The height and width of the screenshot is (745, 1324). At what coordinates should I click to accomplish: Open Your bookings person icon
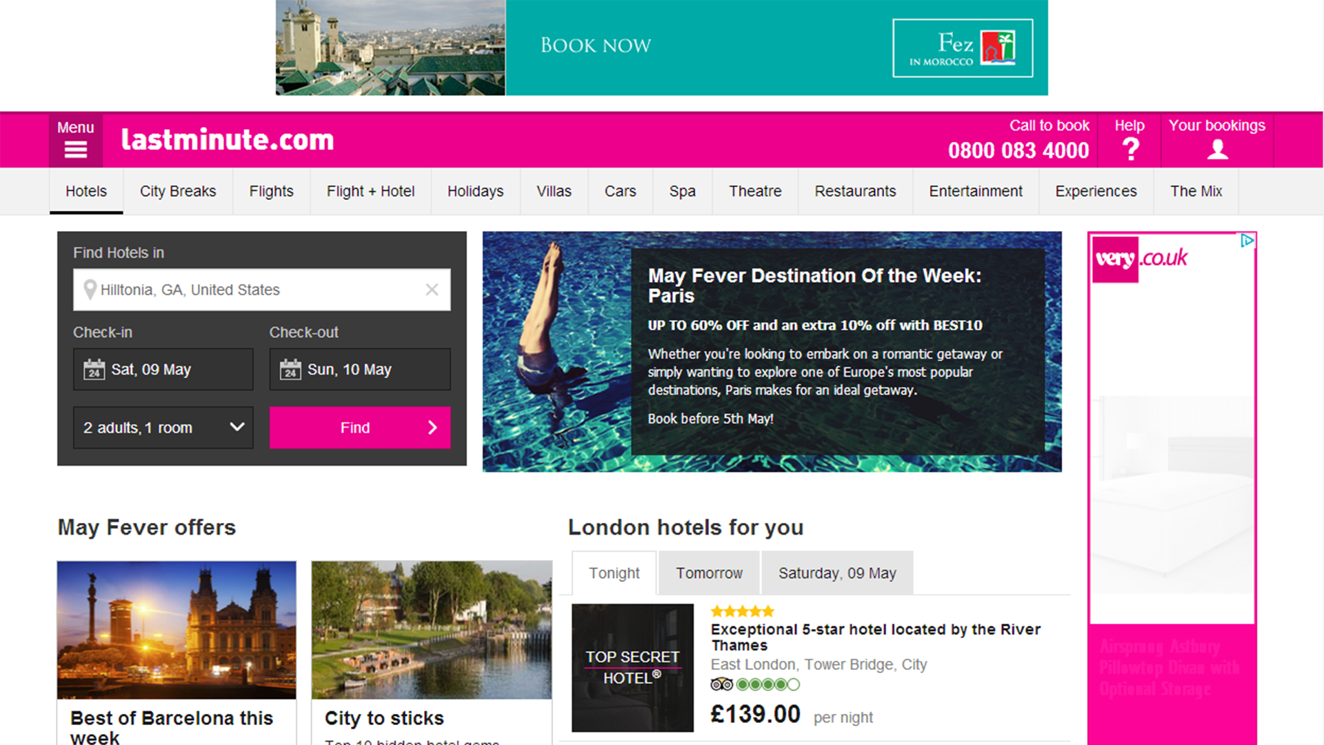1218,149
